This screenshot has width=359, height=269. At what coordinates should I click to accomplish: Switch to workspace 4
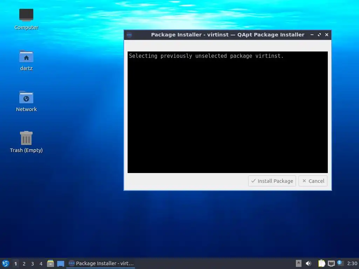coord(41,264)
